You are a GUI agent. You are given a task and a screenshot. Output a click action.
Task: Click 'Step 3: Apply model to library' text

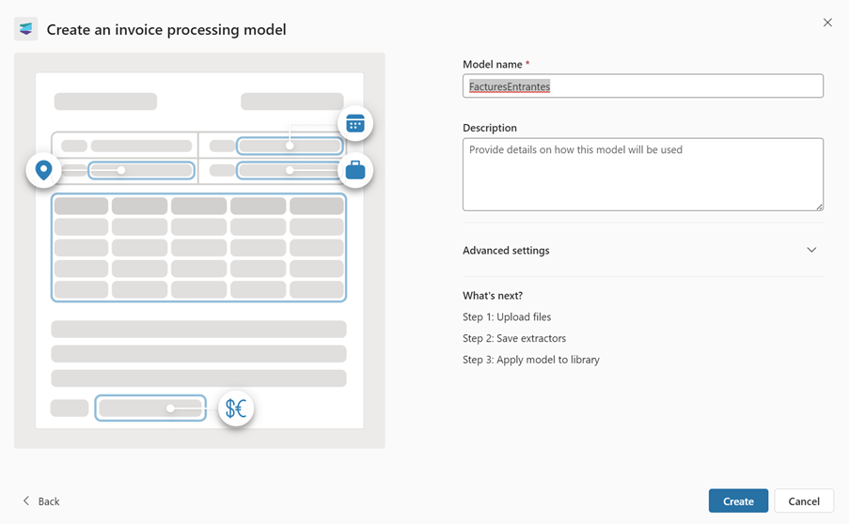tap(531, 360)
